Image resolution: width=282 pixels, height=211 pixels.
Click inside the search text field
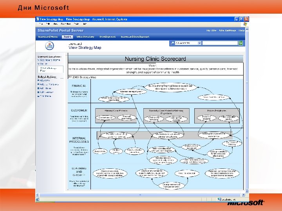pyautogui.click(x=220, y=43)
